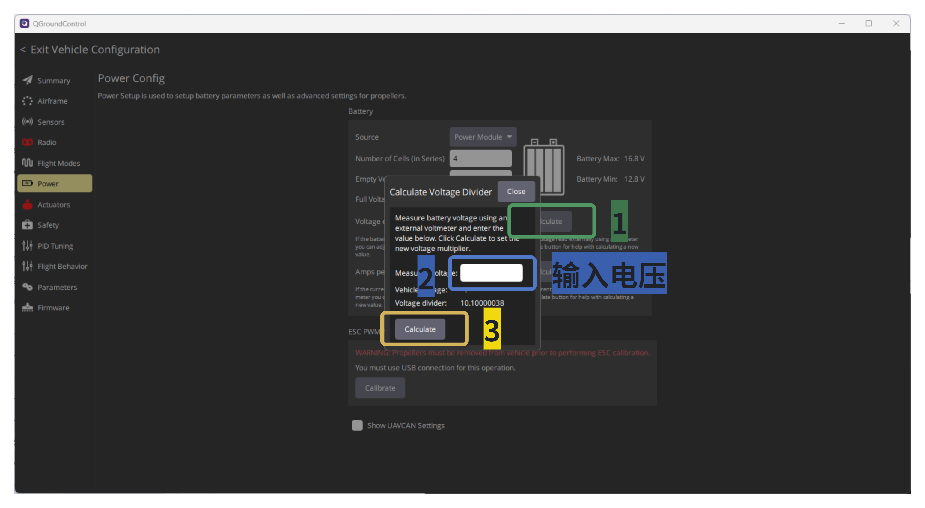Click the Parameters gears icon
Image resolution: width=925 pixels, height=508 pixels.
(x=27, y=287)
